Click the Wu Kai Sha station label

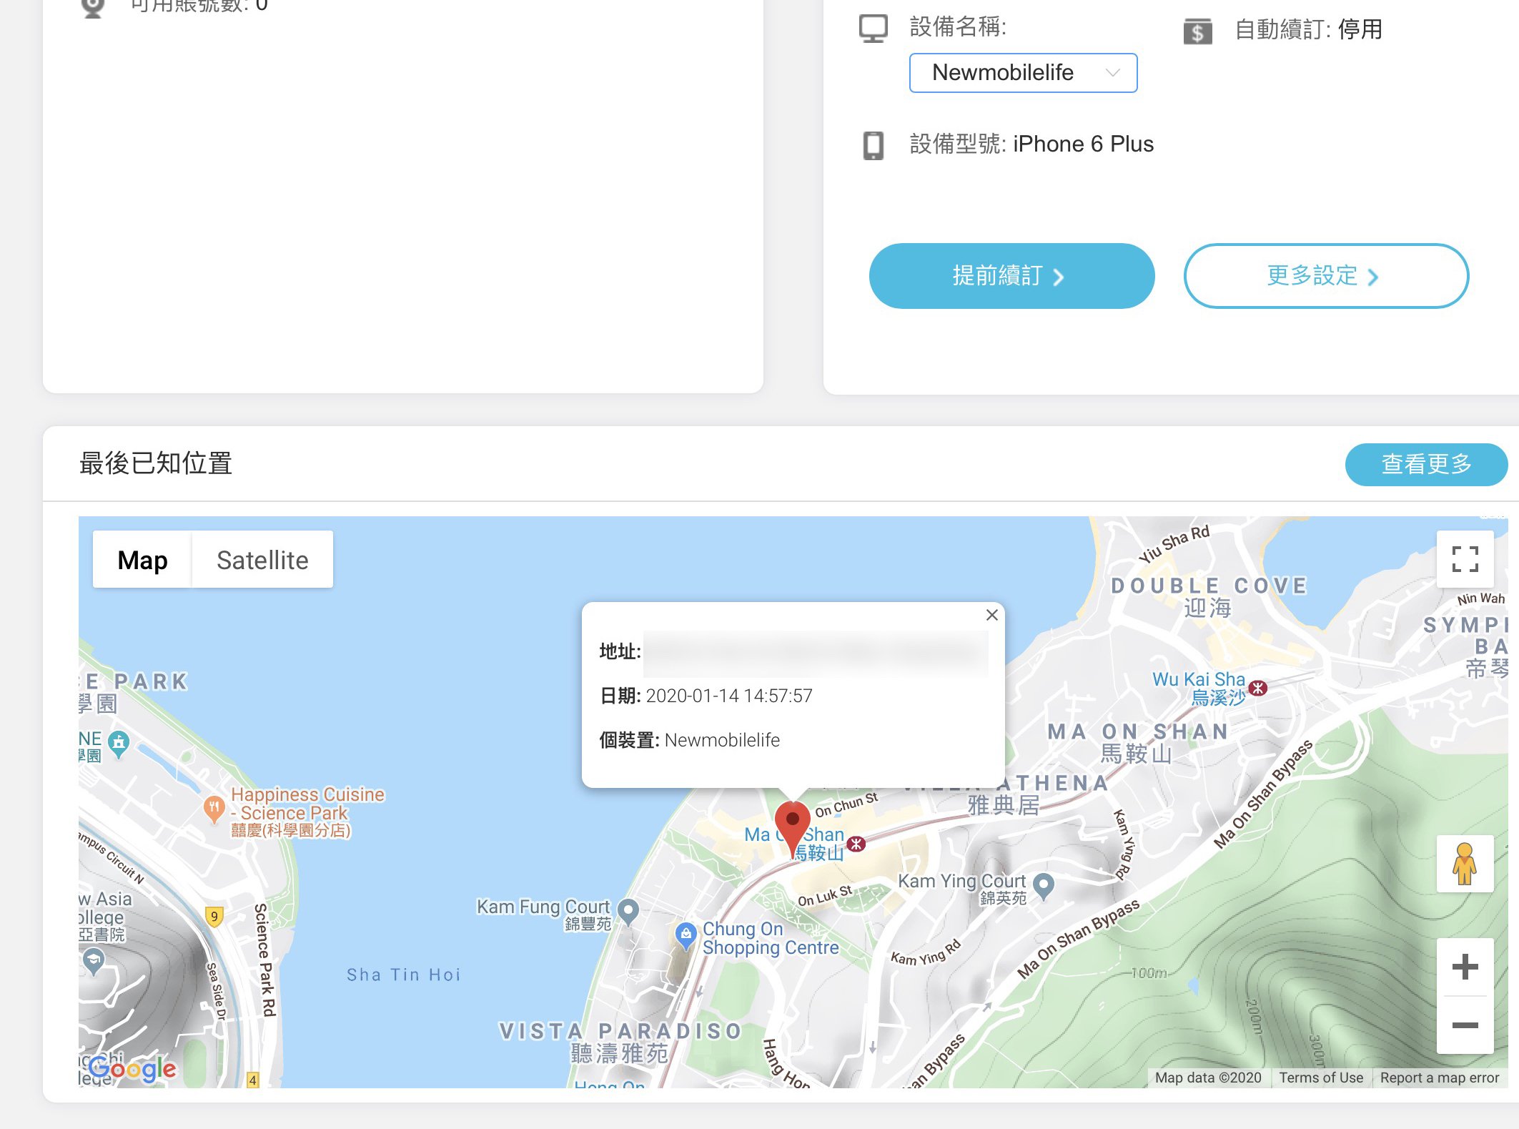1199,688
